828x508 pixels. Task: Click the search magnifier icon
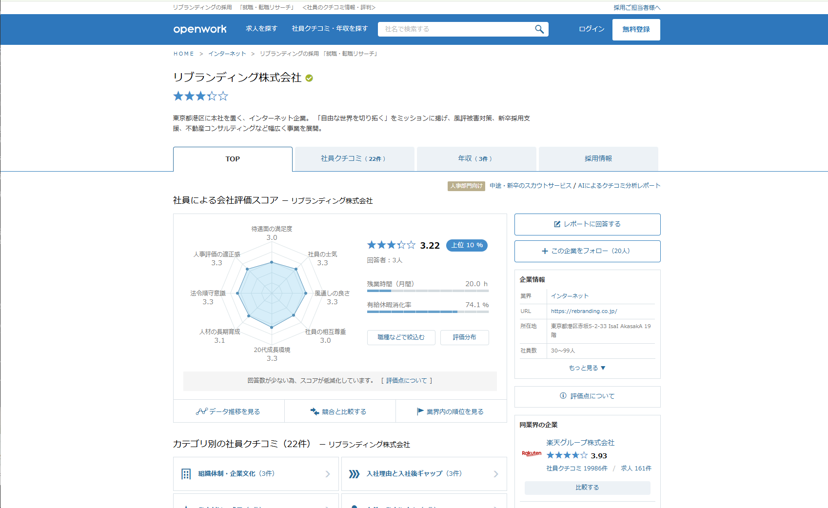pos(539,29)
